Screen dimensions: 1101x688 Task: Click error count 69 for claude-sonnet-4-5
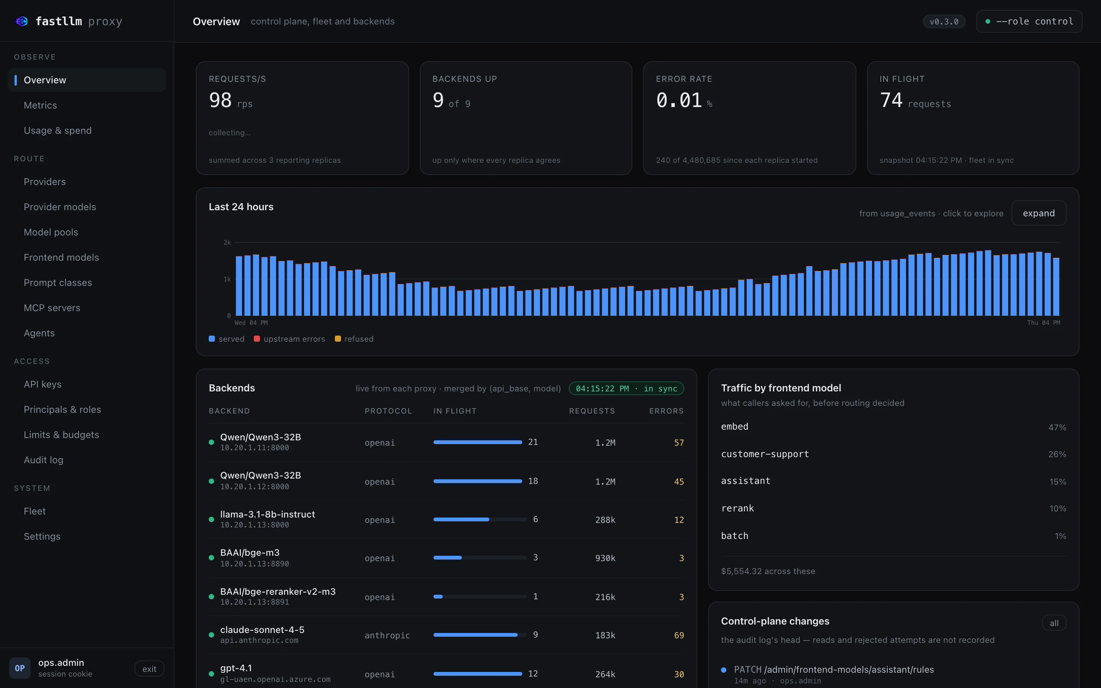[x=679, y=635]
